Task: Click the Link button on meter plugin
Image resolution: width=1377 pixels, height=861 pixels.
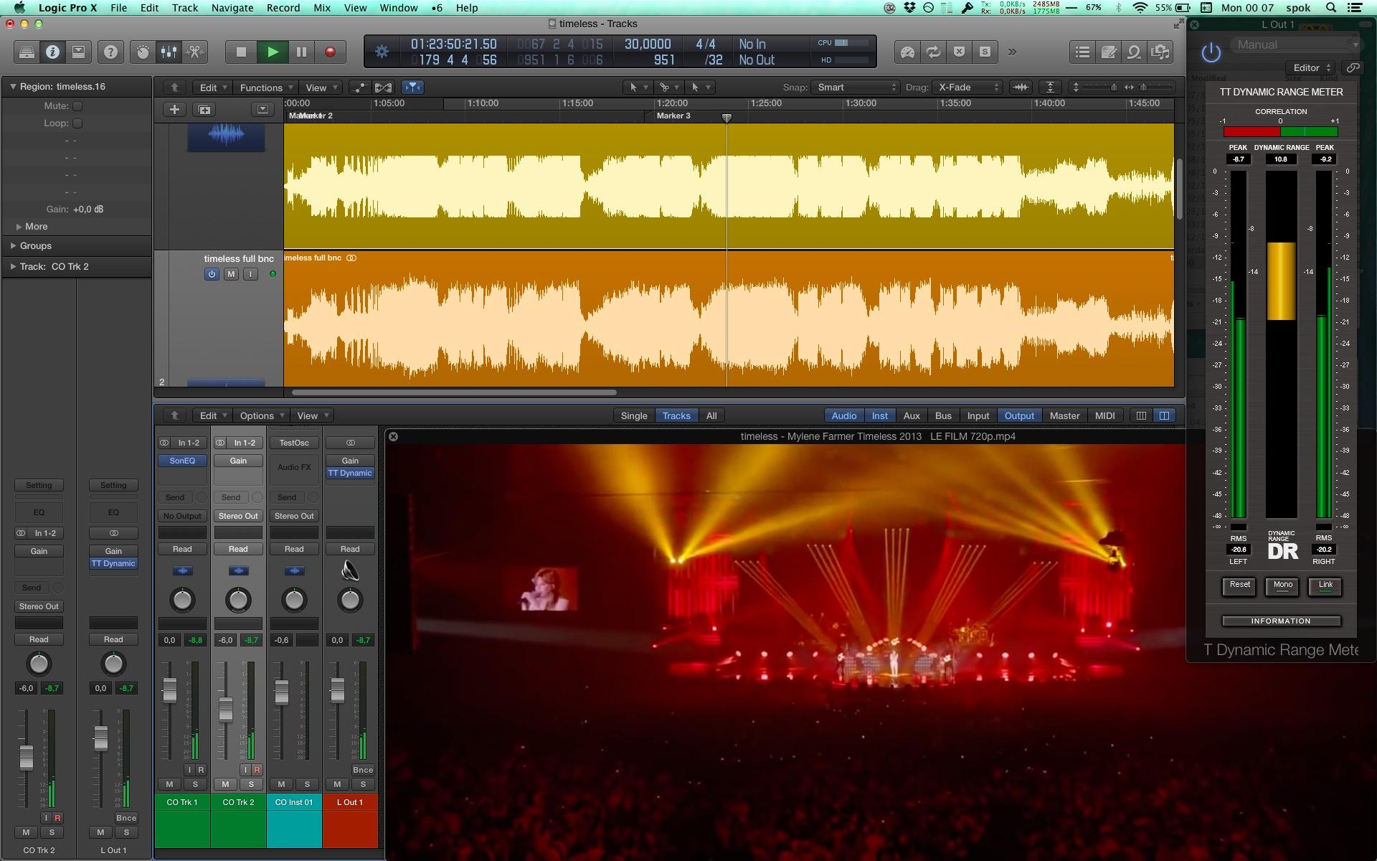Action: pos(1325,585)
